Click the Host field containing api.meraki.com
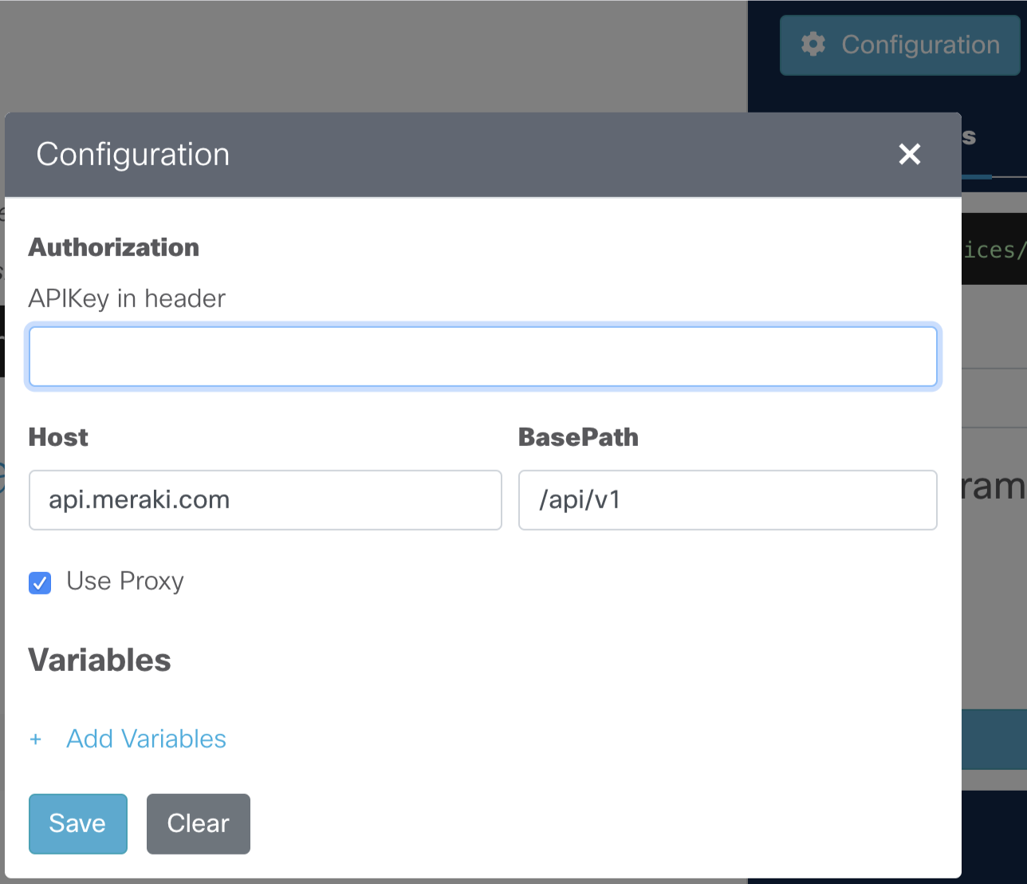 click(266, 500)
